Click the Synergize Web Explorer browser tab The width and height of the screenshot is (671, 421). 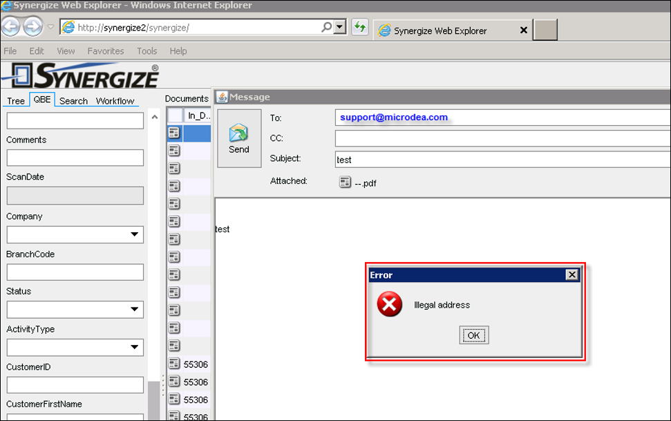click(x=453, y=30)
